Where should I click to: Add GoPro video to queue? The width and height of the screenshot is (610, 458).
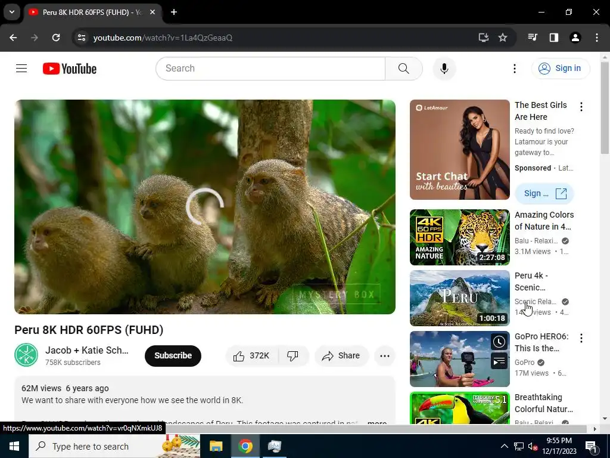coord(499,361)
